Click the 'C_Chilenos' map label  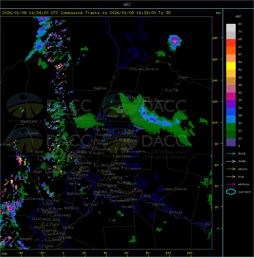(29, 133)
